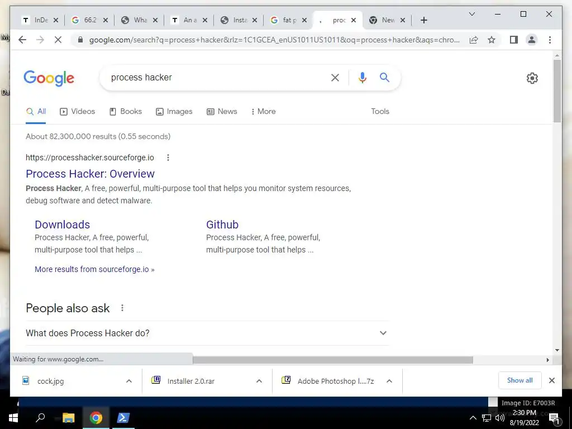Open the network tray icon
The height and width of the screenshot is (429, 572).
click(x=487, y=418)
